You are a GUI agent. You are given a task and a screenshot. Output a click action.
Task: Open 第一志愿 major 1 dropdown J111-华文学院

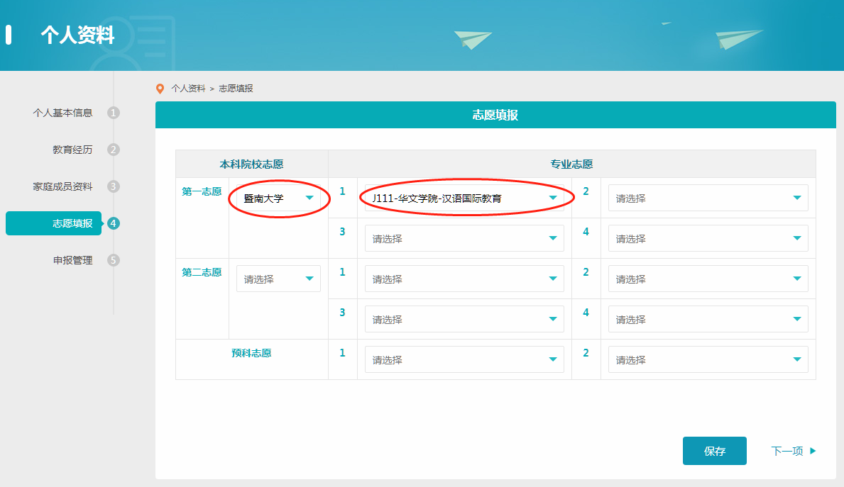tap(464, 198)
